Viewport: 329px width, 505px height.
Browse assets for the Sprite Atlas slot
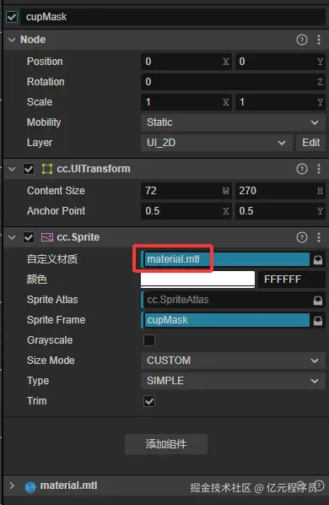pos(318,300)
